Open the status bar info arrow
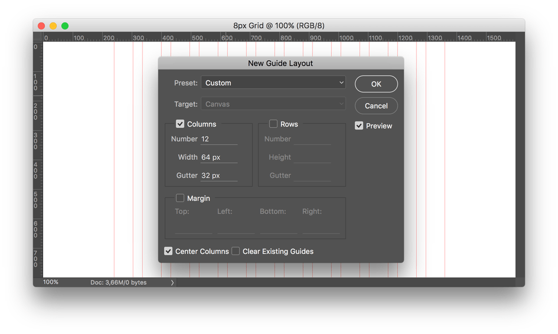This screenshot has height=334, width=558. click(172, 283)
